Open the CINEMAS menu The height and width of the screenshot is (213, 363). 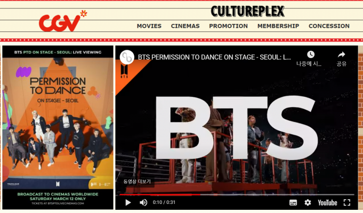pos(185,26)
